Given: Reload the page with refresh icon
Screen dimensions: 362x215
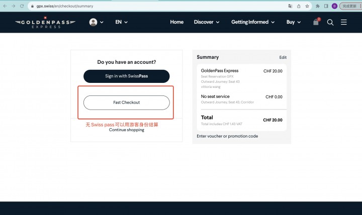Looking at the screenshot, I should 22,6.
